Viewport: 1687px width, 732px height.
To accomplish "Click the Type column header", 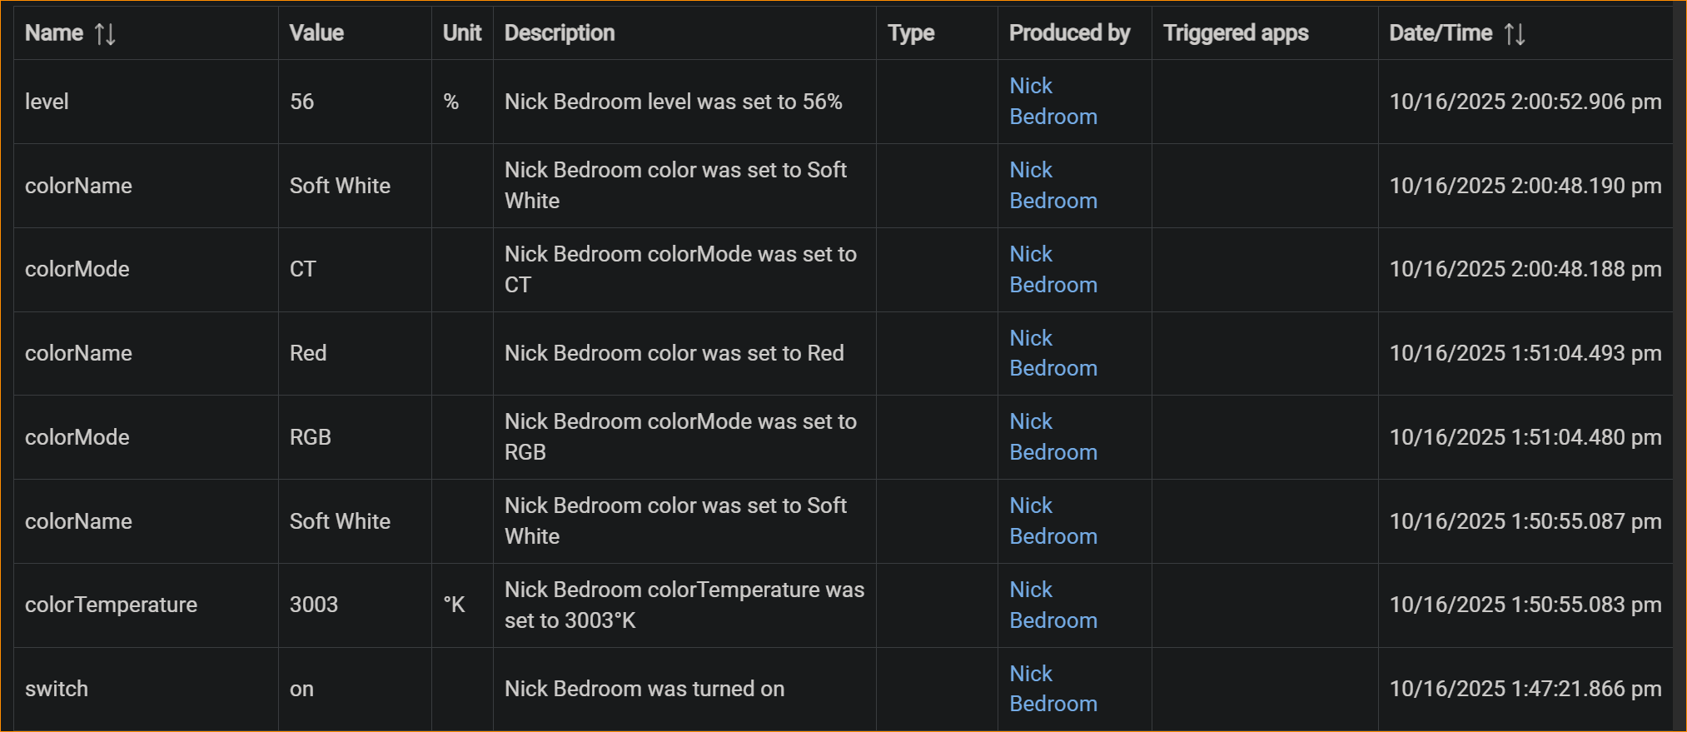I will pos(911,33).
